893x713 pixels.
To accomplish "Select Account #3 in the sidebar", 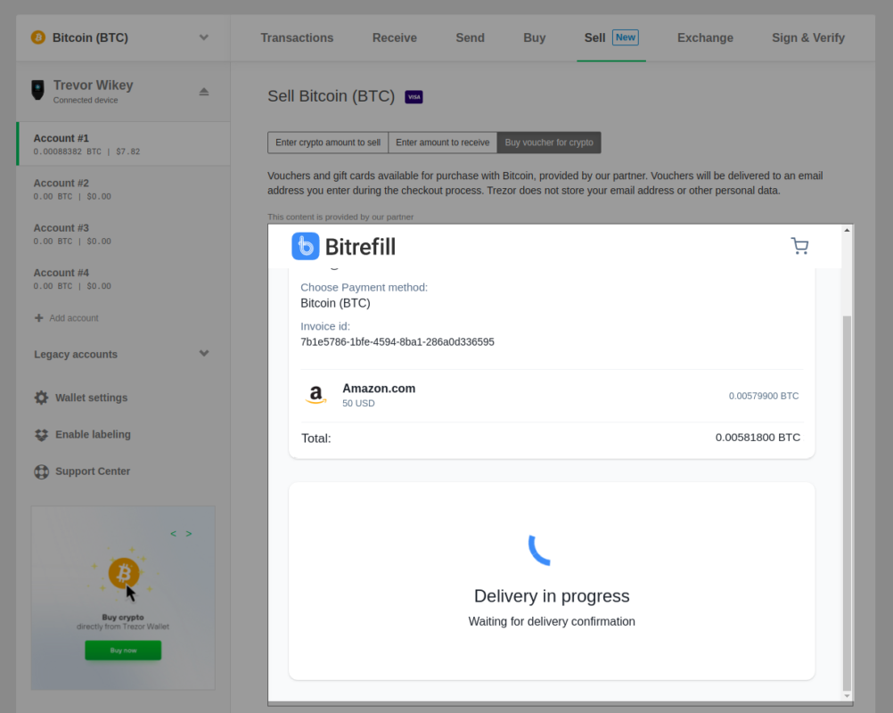I will (x=124, y=234).
